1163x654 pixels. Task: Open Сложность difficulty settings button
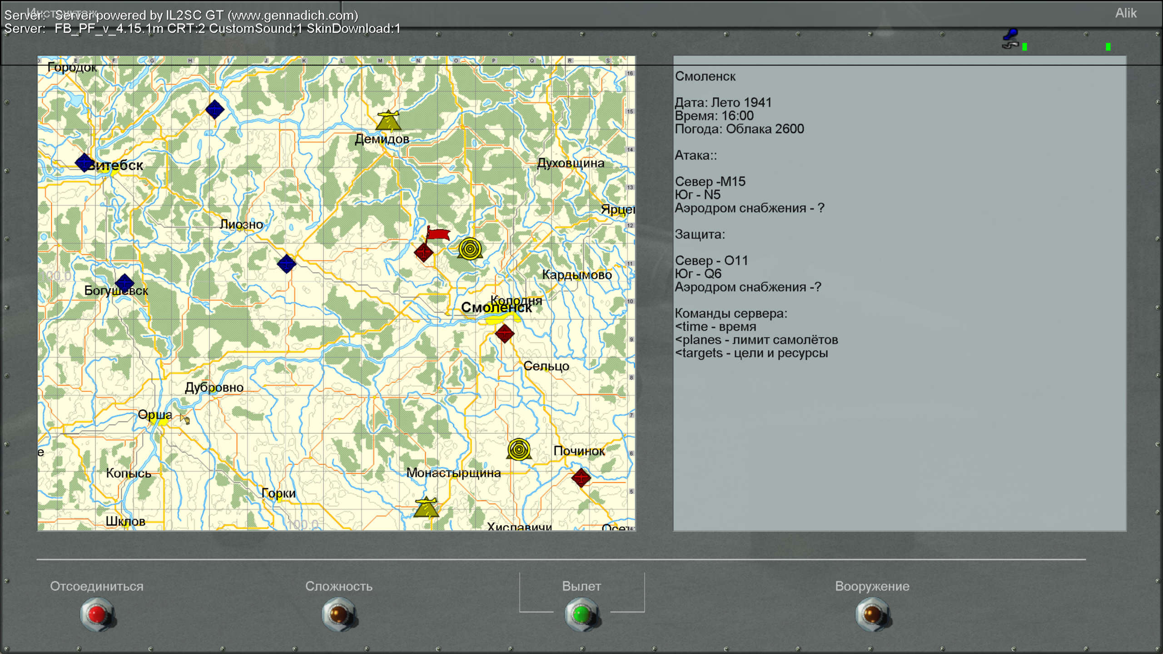(x=339, y=614)
